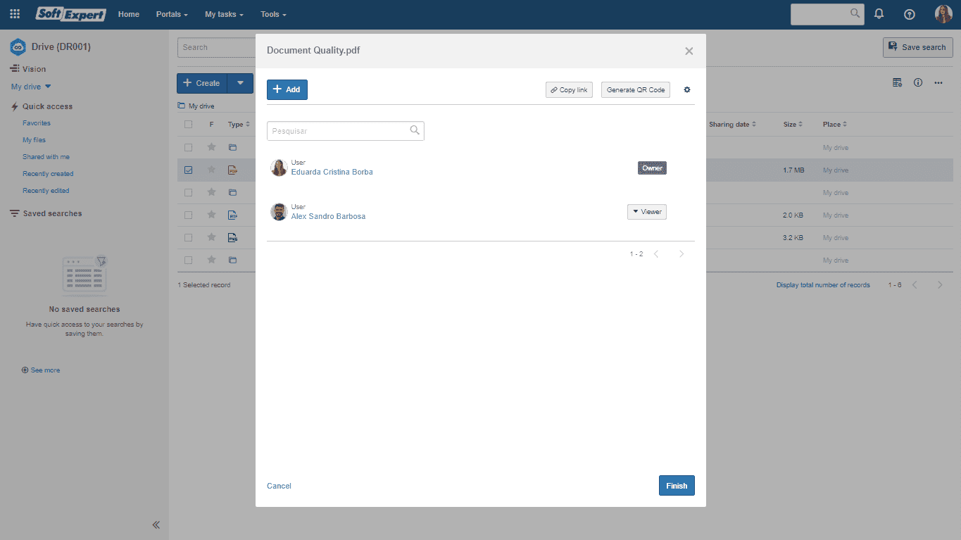The width and height of the screenshot is (961, 540).
Task: Open the Create button dropdown arrow
Action: click(240, 83)
